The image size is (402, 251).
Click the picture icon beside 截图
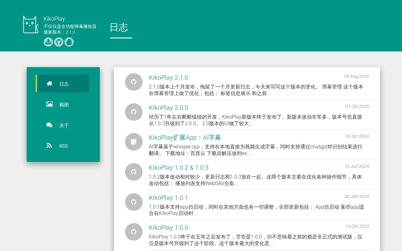49,104
